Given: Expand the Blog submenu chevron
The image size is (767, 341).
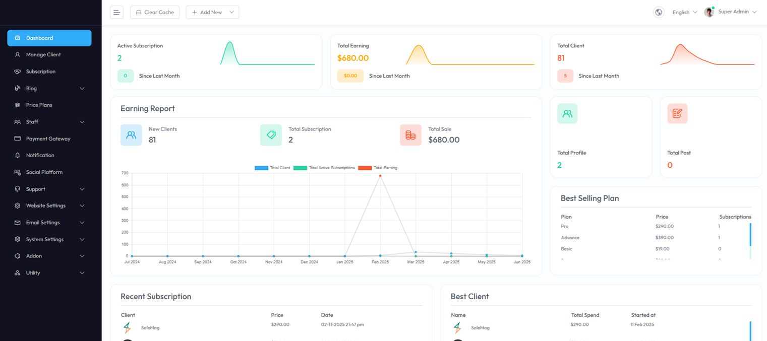Looking at the screenshot, I should point(82,89).
